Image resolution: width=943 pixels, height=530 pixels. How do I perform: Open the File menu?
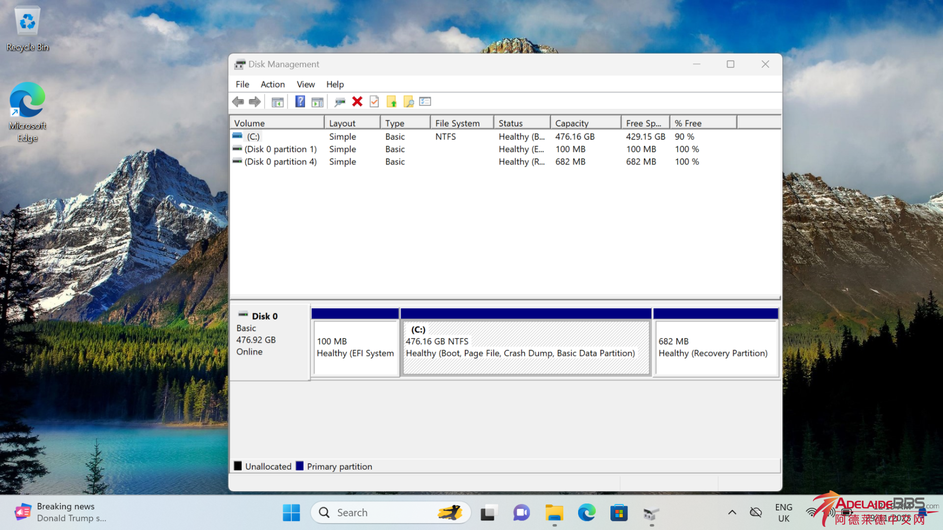tap(242, 84)
